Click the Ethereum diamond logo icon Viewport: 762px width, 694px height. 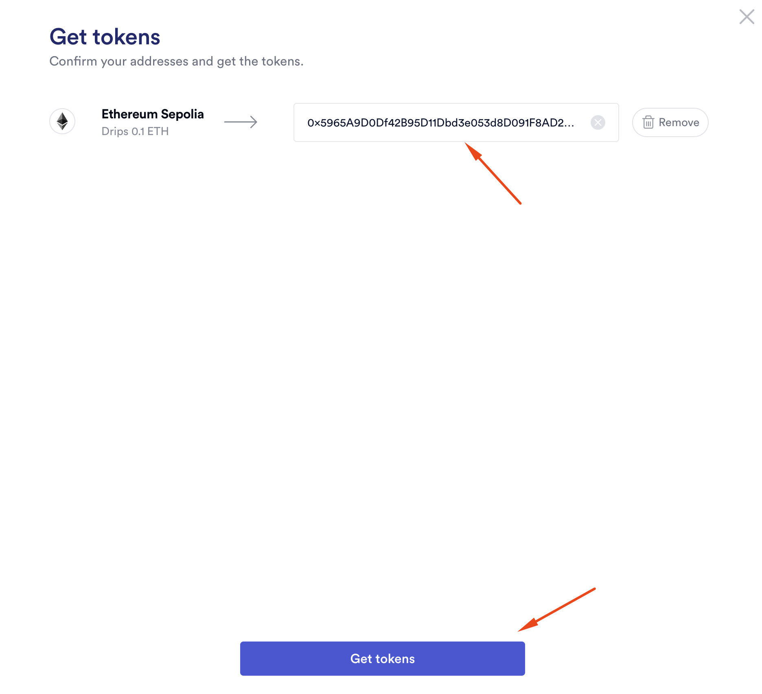(62, 121)
